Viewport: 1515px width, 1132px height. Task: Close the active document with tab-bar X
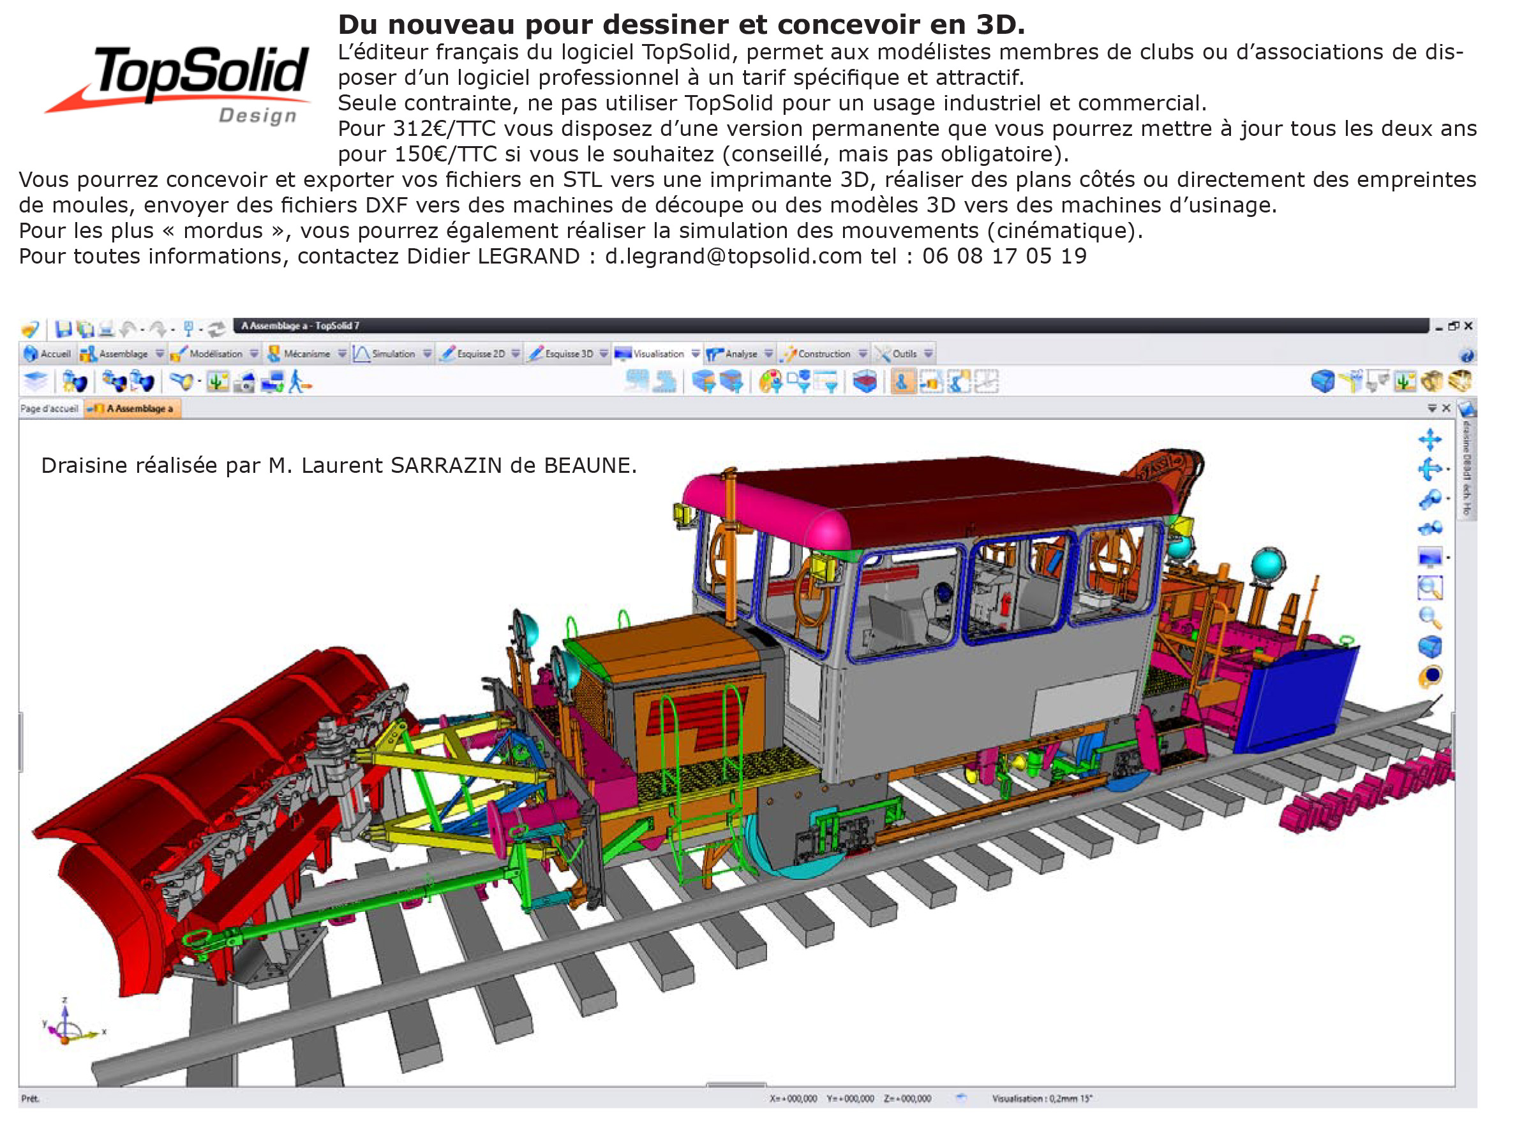[1447, 408]
